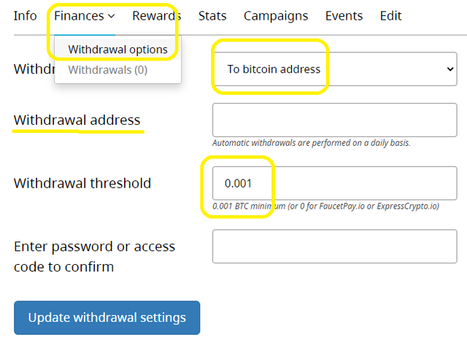
Task: Go to the Stats tab
Action: click(212, 16)
